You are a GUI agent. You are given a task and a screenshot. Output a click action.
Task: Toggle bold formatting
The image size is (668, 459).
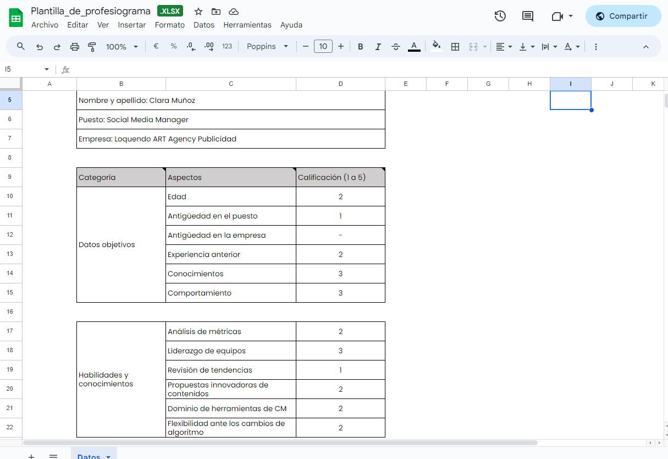(360, 46)
